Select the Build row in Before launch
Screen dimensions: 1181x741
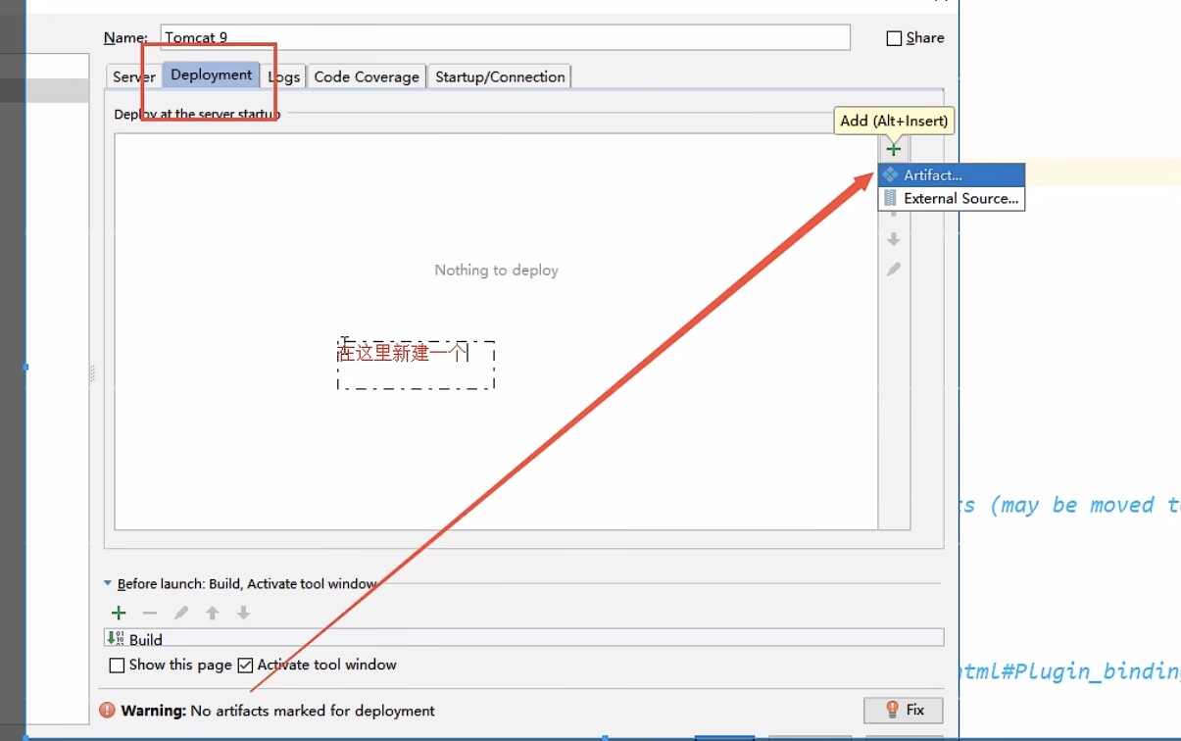pos(523,639)
